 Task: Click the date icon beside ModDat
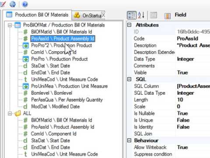coord(25,107)
